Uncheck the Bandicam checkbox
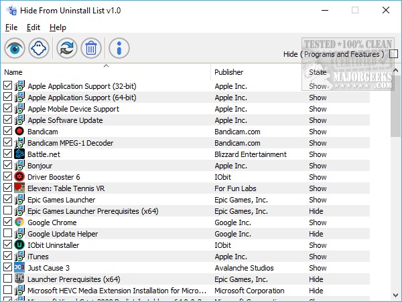This screenshot has width=402, height=302. coord(7,131)
